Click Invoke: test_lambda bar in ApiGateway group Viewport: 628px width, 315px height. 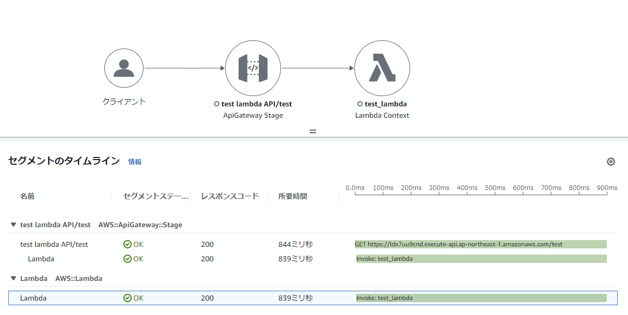click(481, 259)
